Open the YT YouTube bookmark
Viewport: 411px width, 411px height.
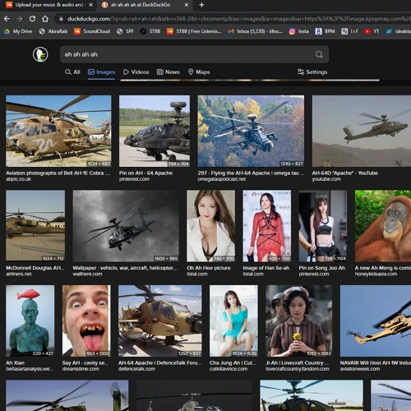coord(372,31)
